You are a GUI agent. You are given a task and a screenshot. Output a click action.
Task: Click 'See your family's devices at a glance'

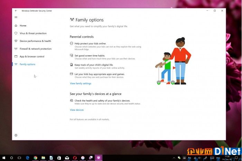(95, 94)
